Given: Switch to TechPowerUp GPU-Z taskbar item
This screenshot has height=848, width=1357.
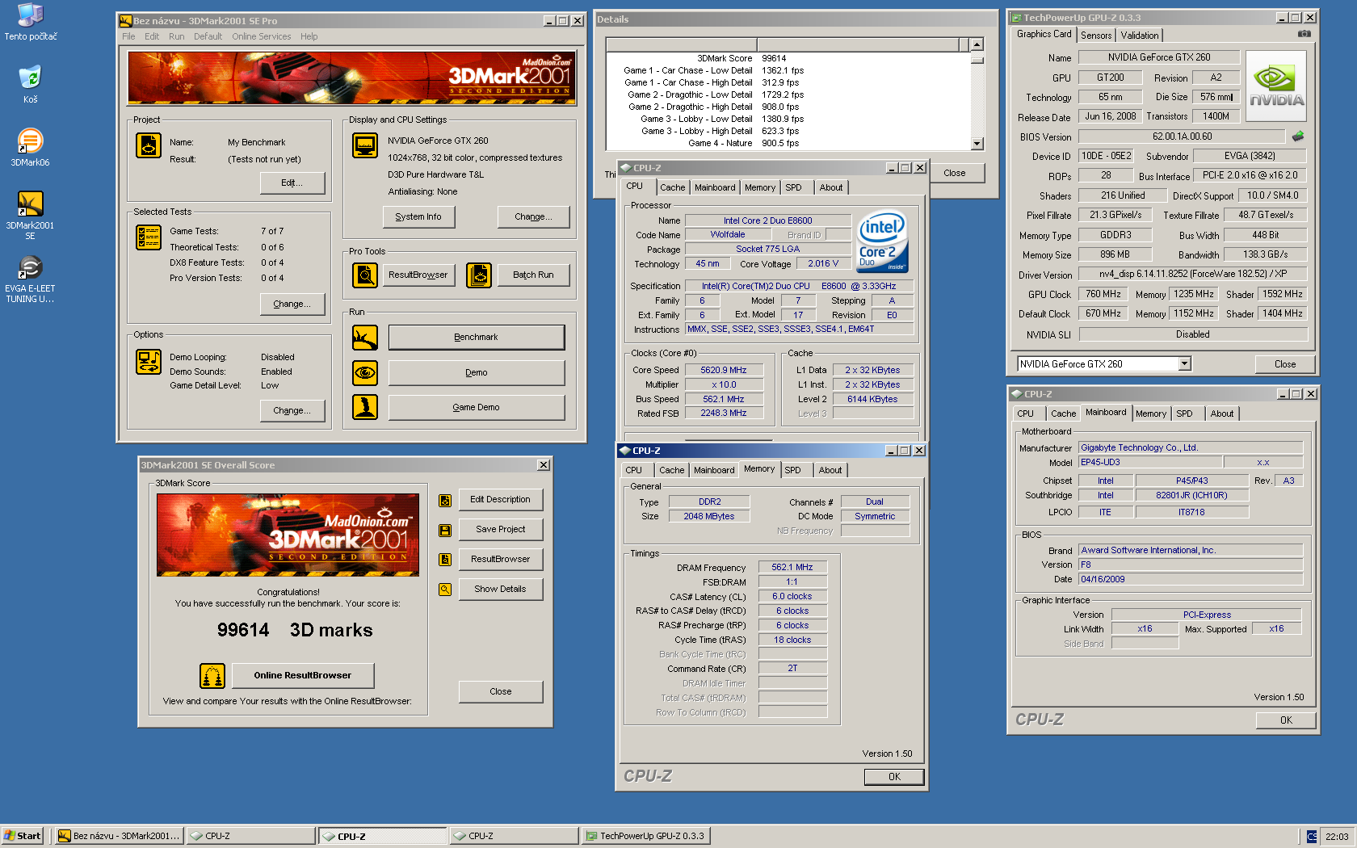Looking at the screenshot, I should (x=645, y=837).
